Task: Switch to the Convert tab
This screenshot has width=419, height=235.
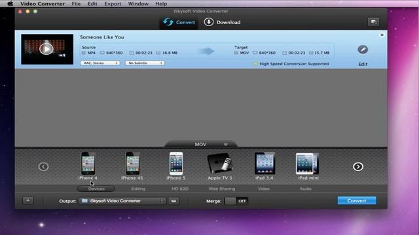Action: point(179,22)
